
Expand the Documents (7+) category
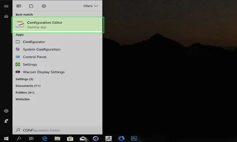click(28, 86)
